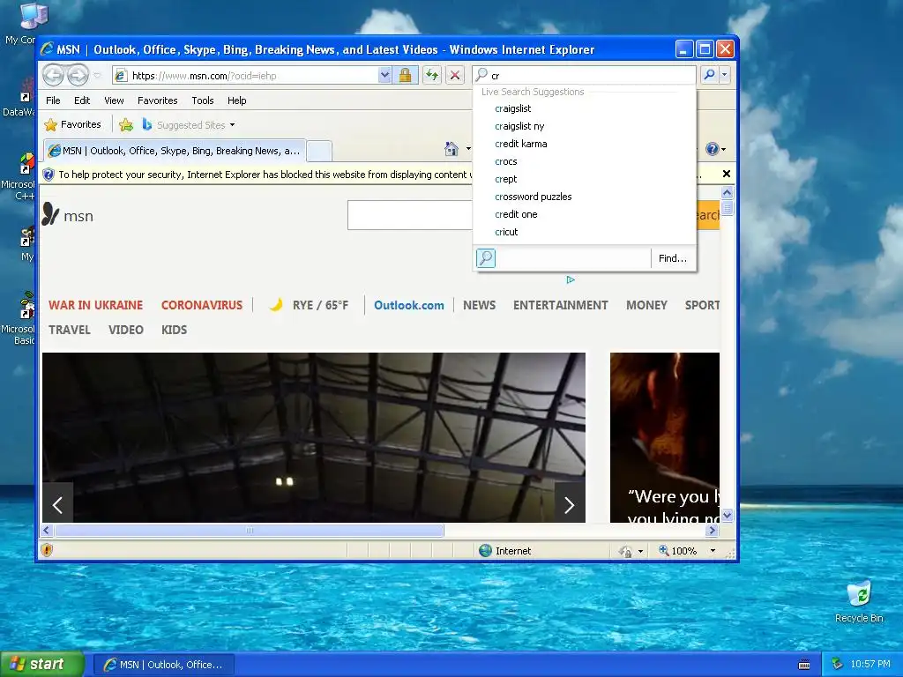Open the search provider options dropdown
Viewport: 903px width, 677px height.
[725, 75]
